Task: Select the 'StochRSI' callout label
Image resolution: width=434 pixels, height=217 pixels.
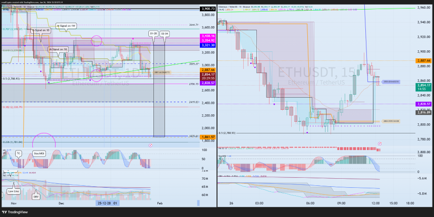Action: click(x=39, y=153)
